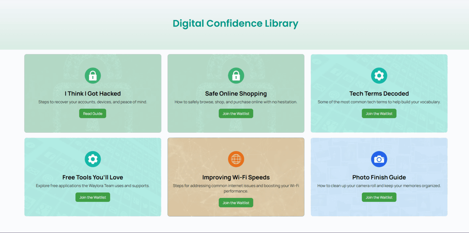Click the gear icon above Free Tools You'll Love

pyautogui.click(x=93, y=159)
